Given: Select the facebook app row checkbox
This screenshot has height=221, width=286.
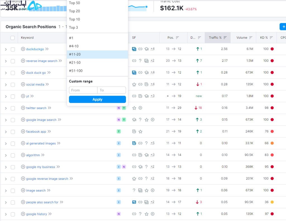Looking at the screenshot, I should point(13,132).
